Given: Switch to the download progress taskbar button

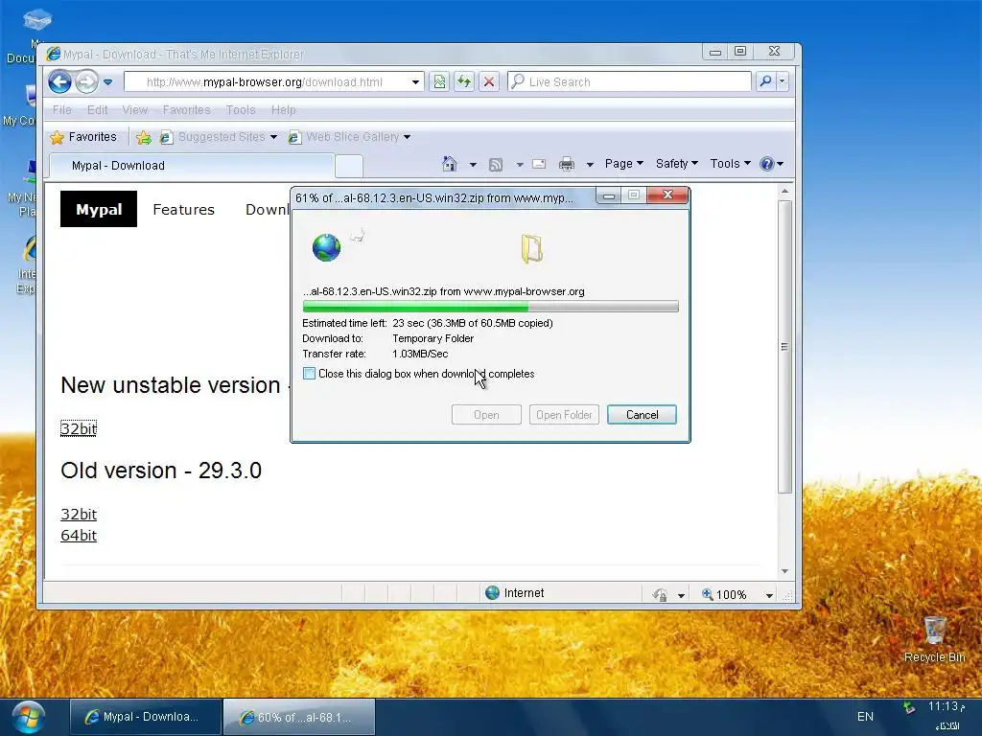Looking at the screenshot, I should point(299,717).
